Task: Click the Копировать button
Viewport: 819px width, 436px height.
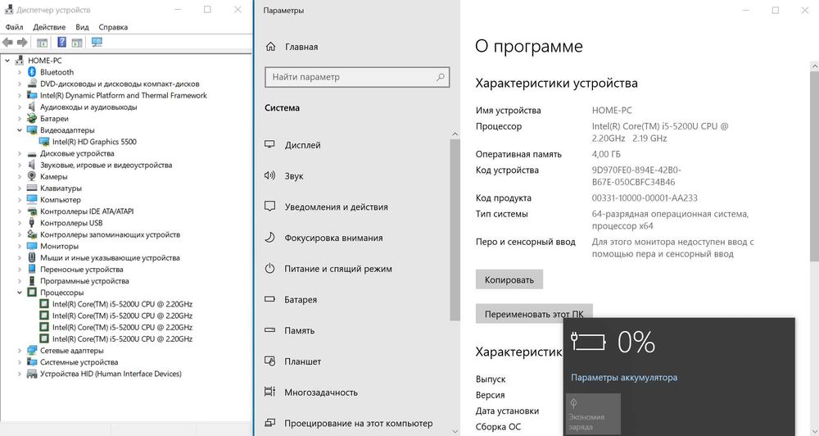Action: pos(509,279)
